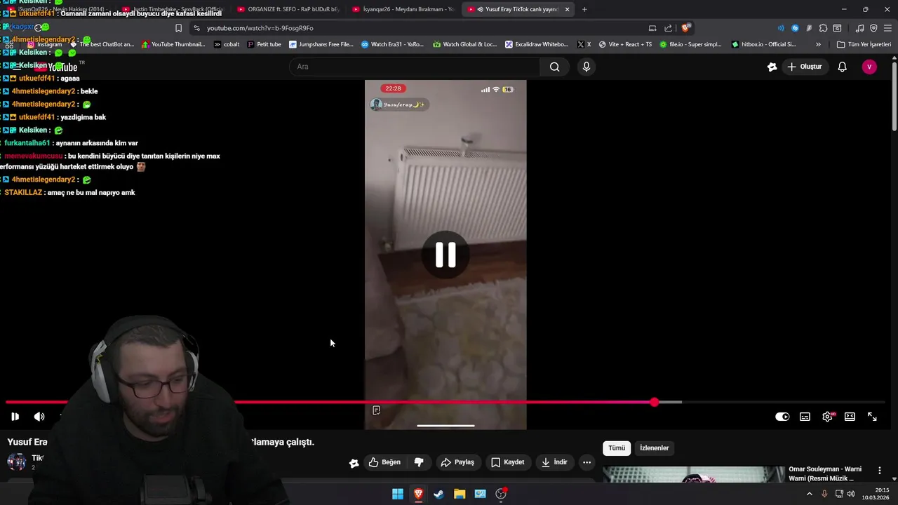The width and height of the screenshot is (898, 505).
Task: Click the share page icon in the address bar
Action: 669,28
